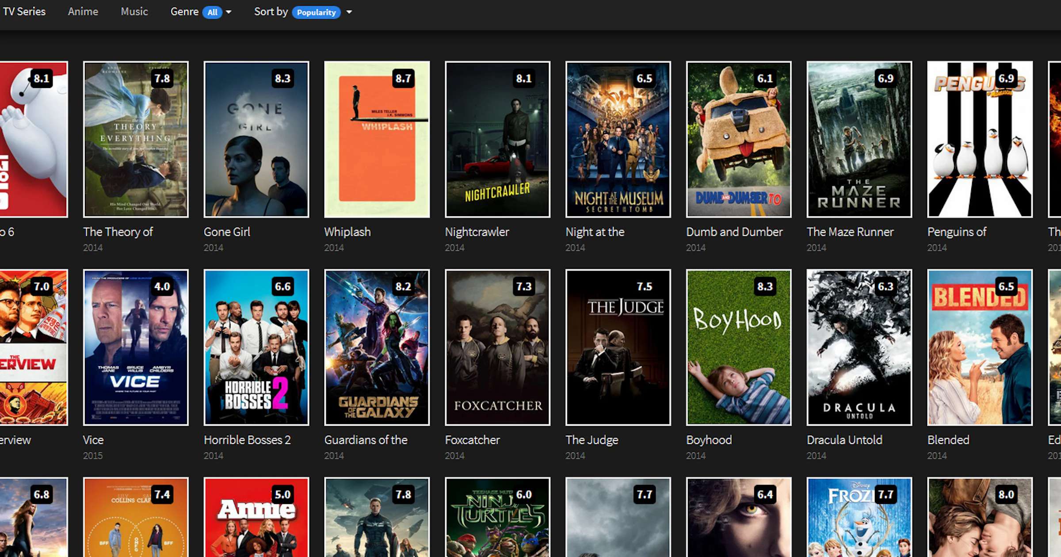
Task: Click the 8.7 rating badge on Whiplash
Action: tap(403, 79)
